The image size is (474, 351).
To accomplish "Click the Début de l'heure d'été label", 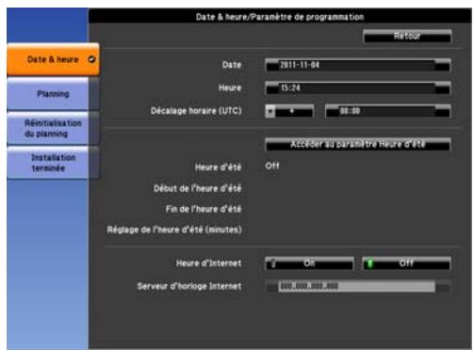I will click(x=197, y=188).
